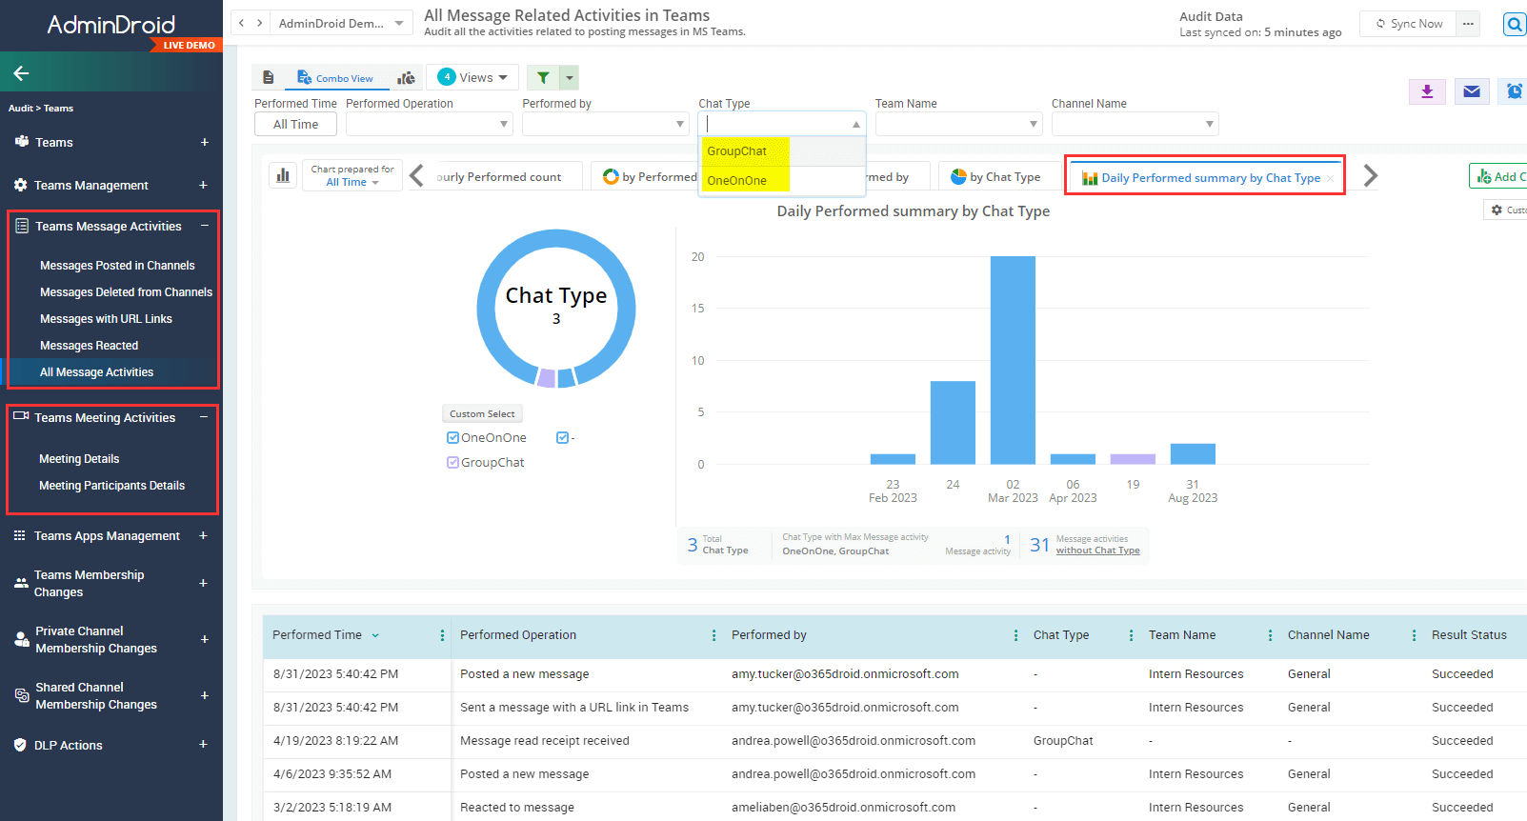Open Messages with URL Links report
This screenshot has width=1527, height=821.
[x=106, y=319]
